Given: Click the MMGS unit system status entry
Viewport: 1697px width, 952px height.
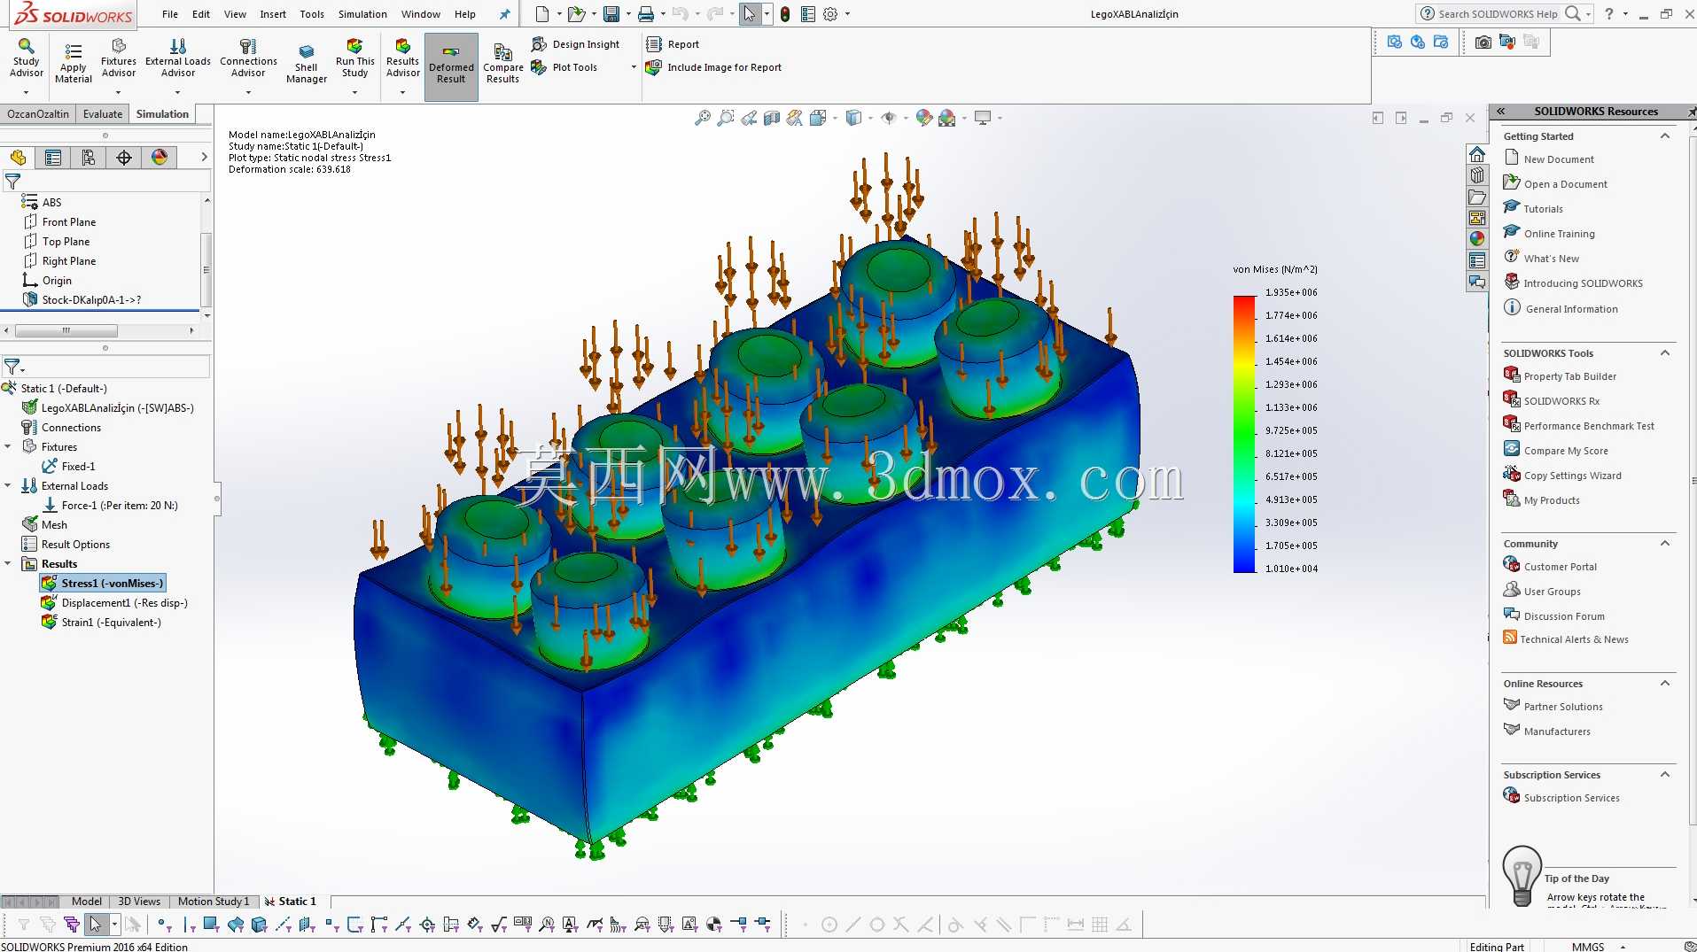Looking at the screenshot, I should tap(1587, 946).
